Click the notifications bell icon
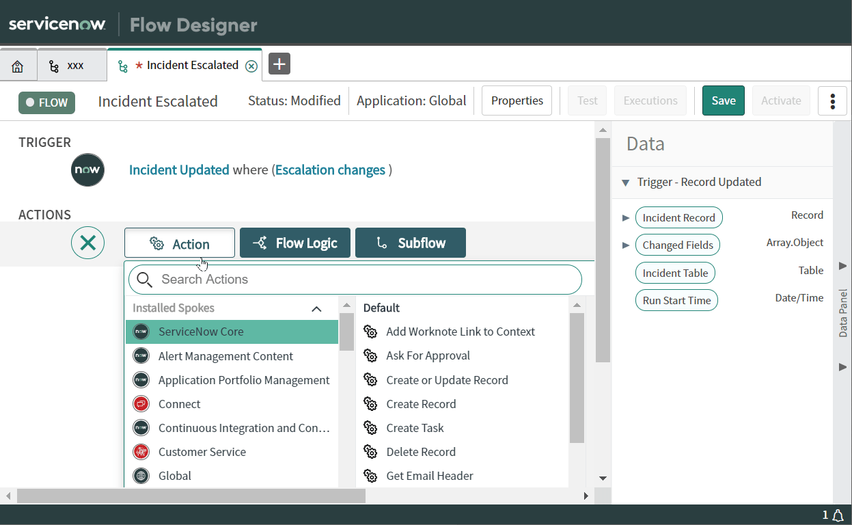This screenshot has height=525, width=852. (838, 515)
